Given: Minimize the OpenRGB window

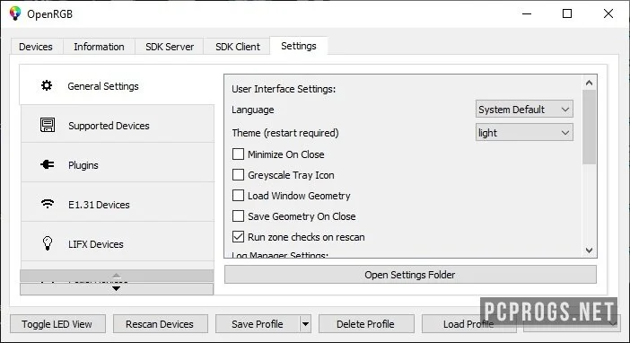Looking at the screenshot, I should click(x=527, y=13).
